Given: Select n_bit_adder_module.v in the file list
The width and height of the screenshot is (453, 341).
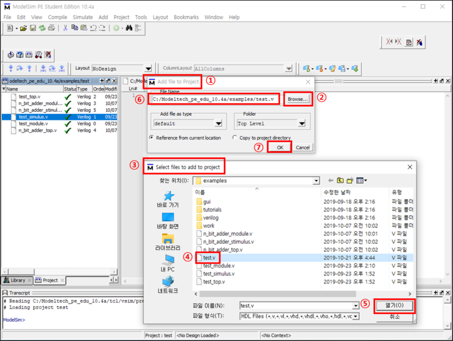Looking at the screenshot, I should click(227, 233).
